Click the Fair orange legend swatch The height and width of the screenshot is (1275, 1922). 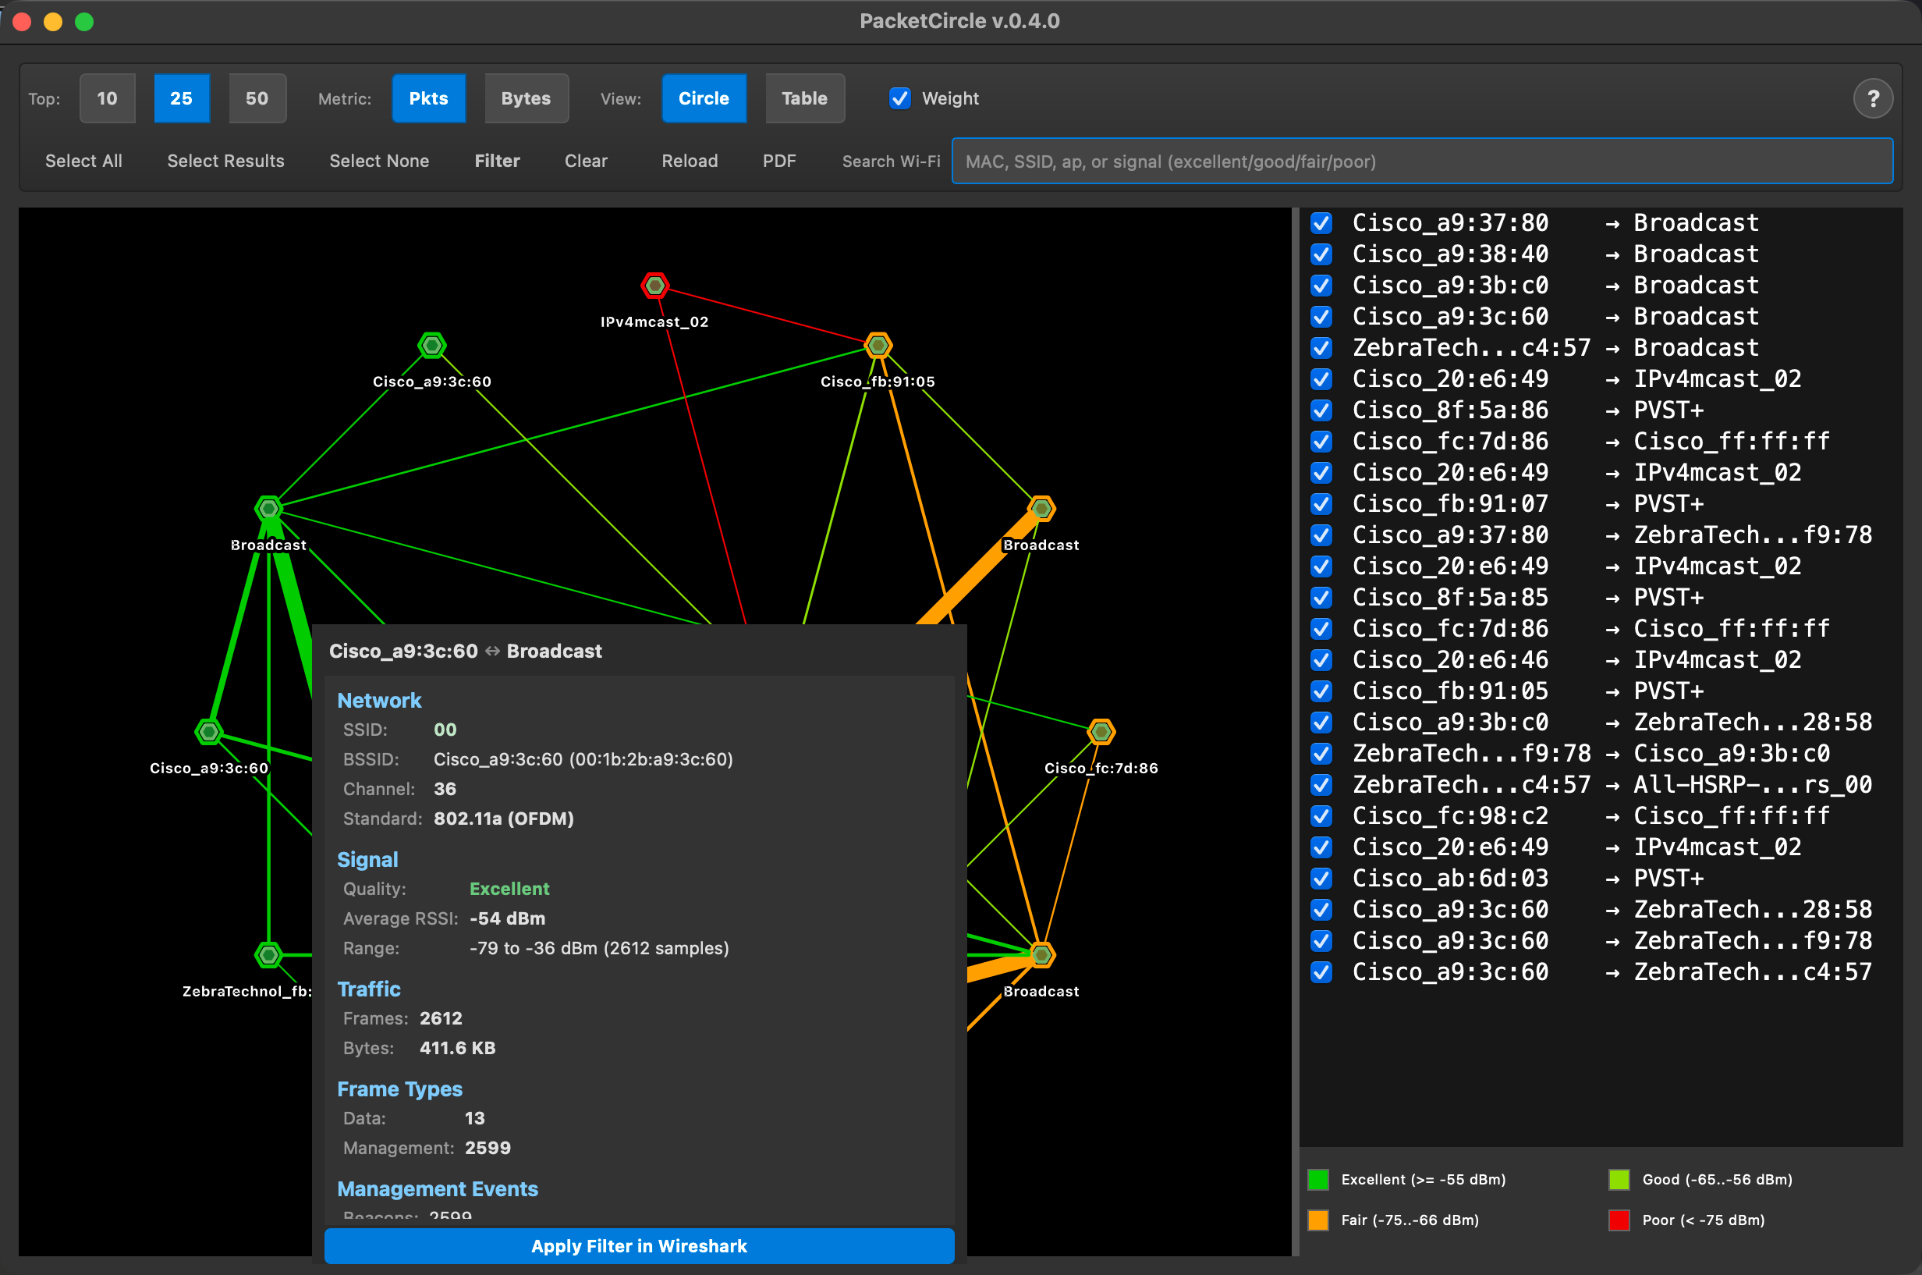(x=1318, y=1220)
